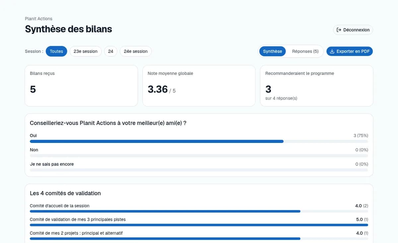
Task: Click the 5.0 (1) score value
Action: point(362,219)
